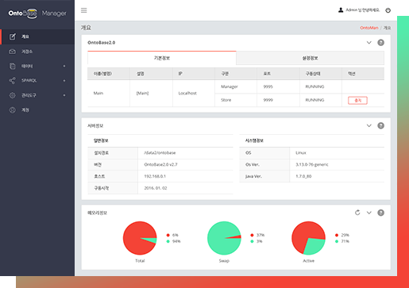Open SPARQL via its share-node icon

(x=12, y=80)
